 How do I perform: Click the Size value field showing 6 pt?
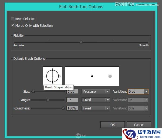72,91
